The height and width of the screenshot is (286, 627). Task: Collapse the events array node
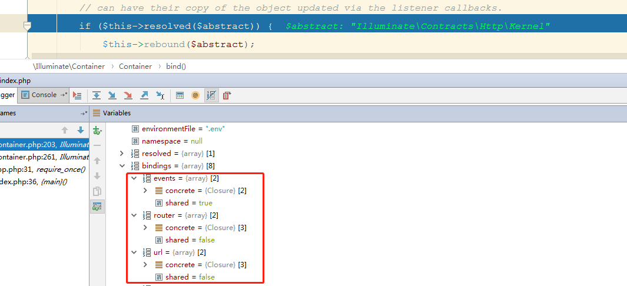pyautogui.click(x=134, y=178)
